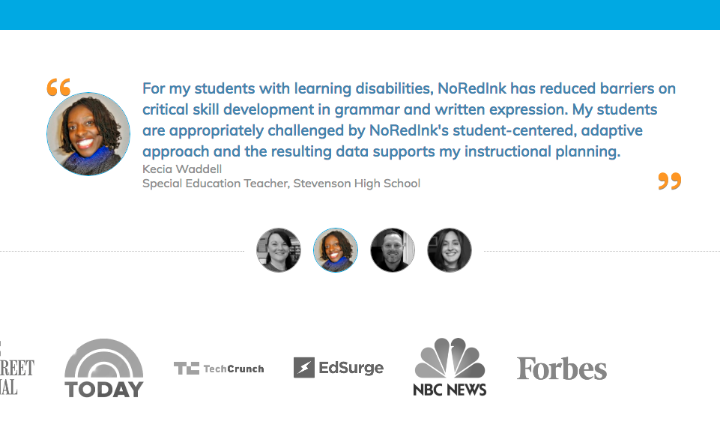Viewport: 720px width, 436px height.
Task: Click the partially visible Wall Street Journal logo
Action: [16, 367]
